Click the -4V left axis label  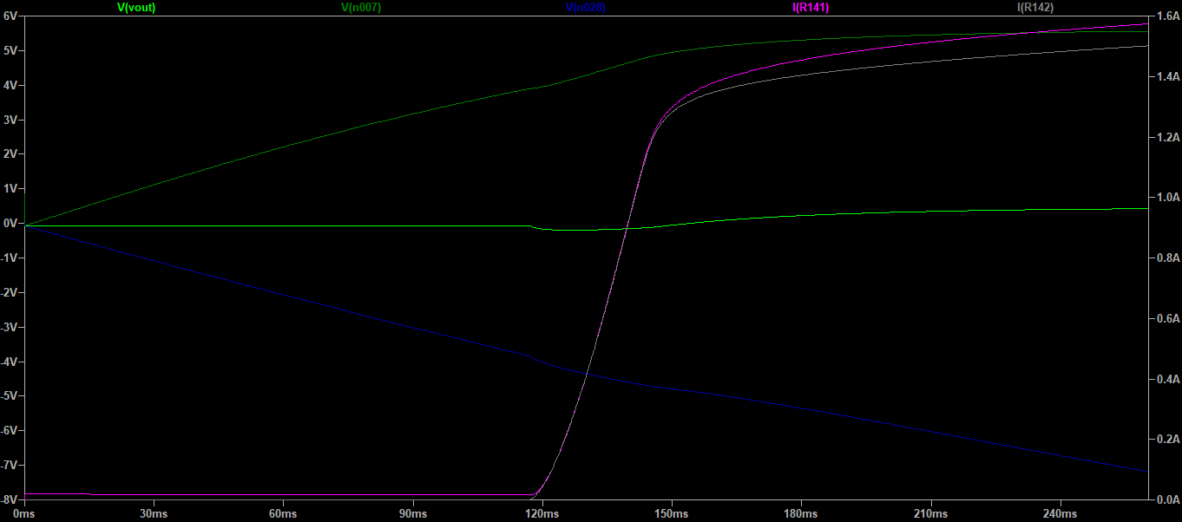[10, 362]
